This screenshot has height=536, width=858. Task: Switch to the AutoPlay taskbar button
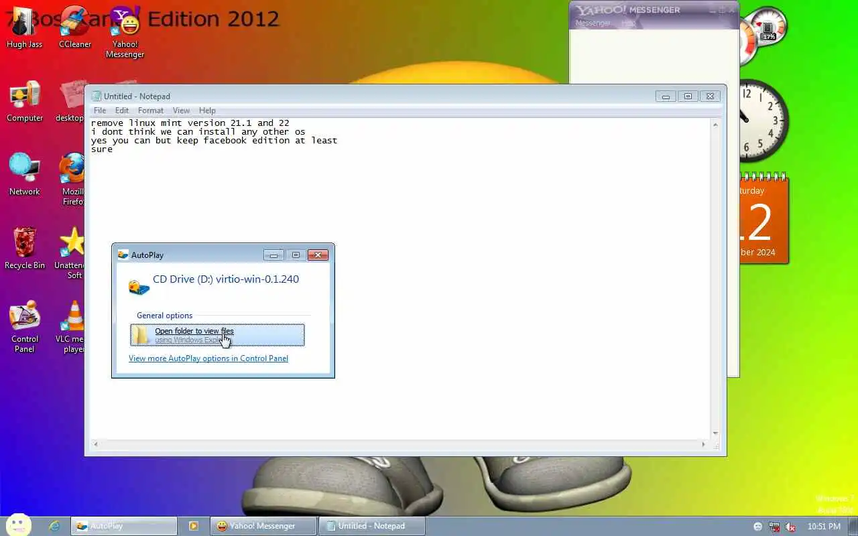[x=124, y=526]
